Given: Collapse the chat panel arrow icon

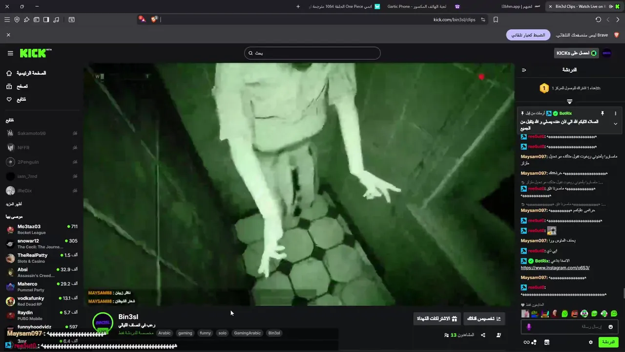Looking at the screenshot, I should pos(524,70).
